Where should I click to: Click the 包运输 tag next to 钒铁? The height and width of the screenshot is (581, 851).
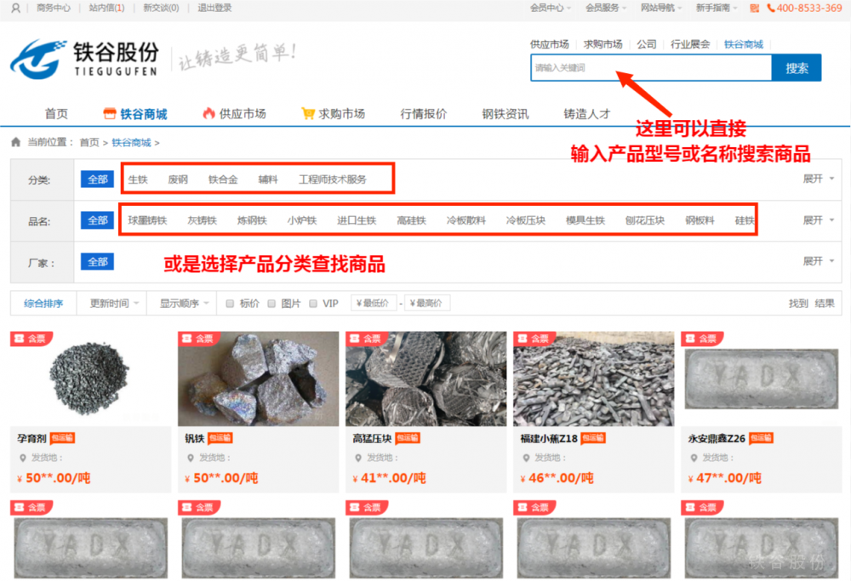(220, 438)
